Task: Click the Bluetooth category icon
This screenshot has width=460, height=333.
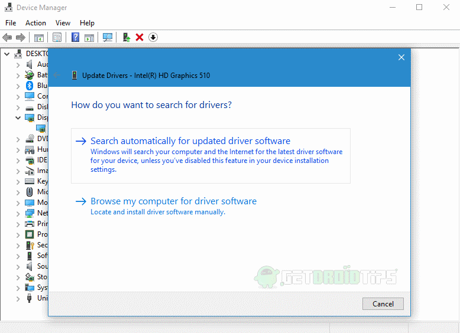Action: point(30,86)
